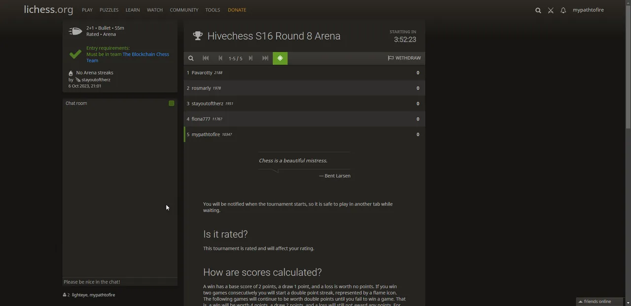Open the notifications bell
The image size is (631, 306).
pyautogui.click(x=563, y=10)
